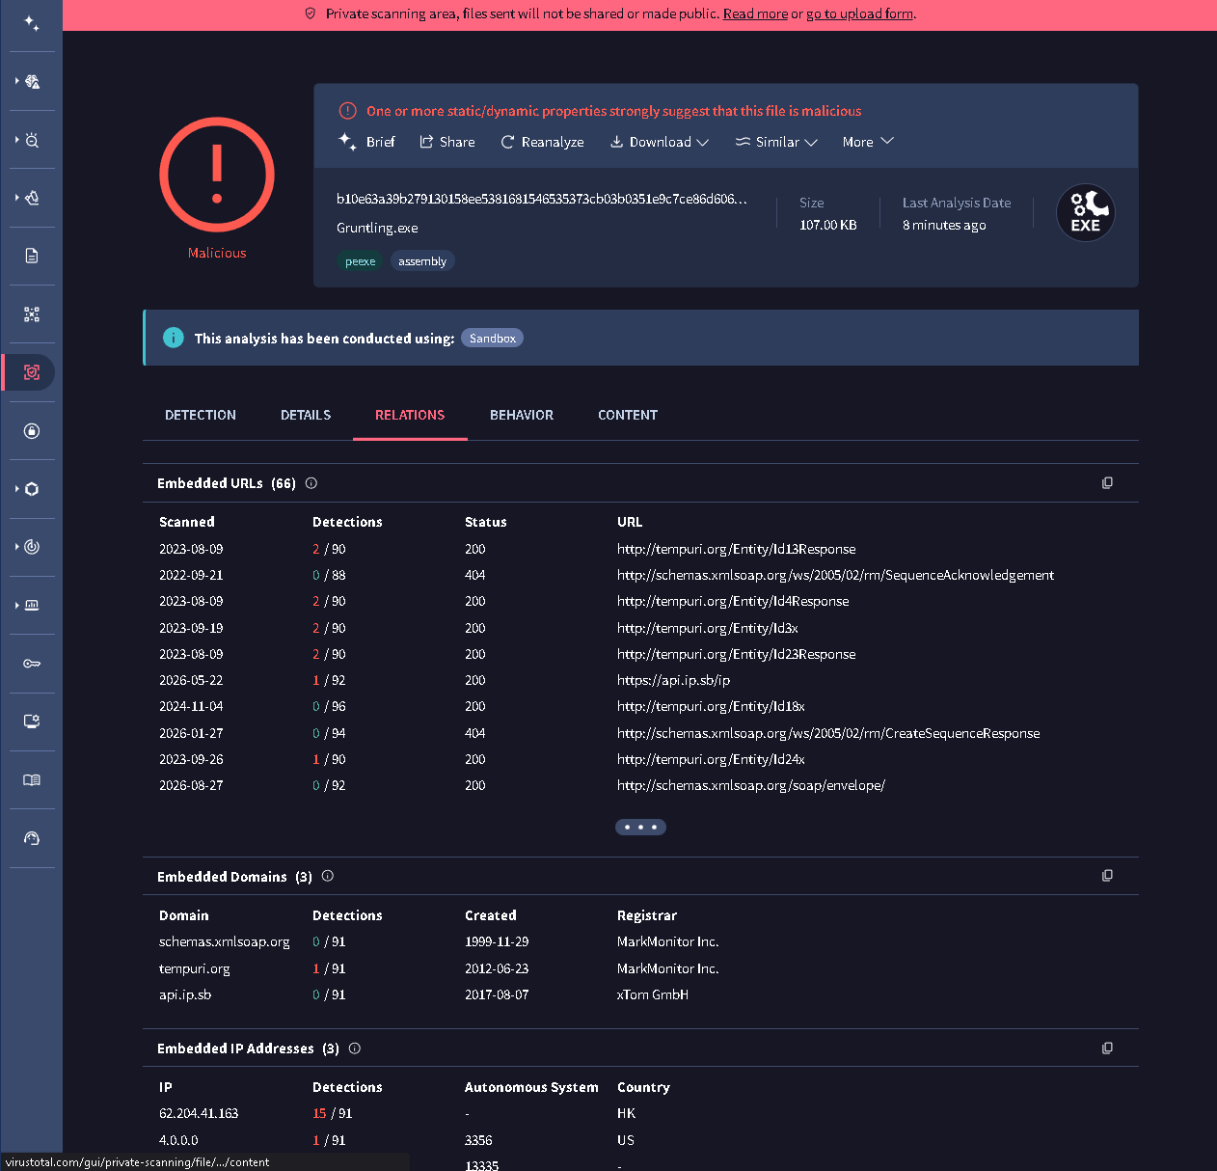
Task: Copy the Embedded URLs list
Action: 1107,482
